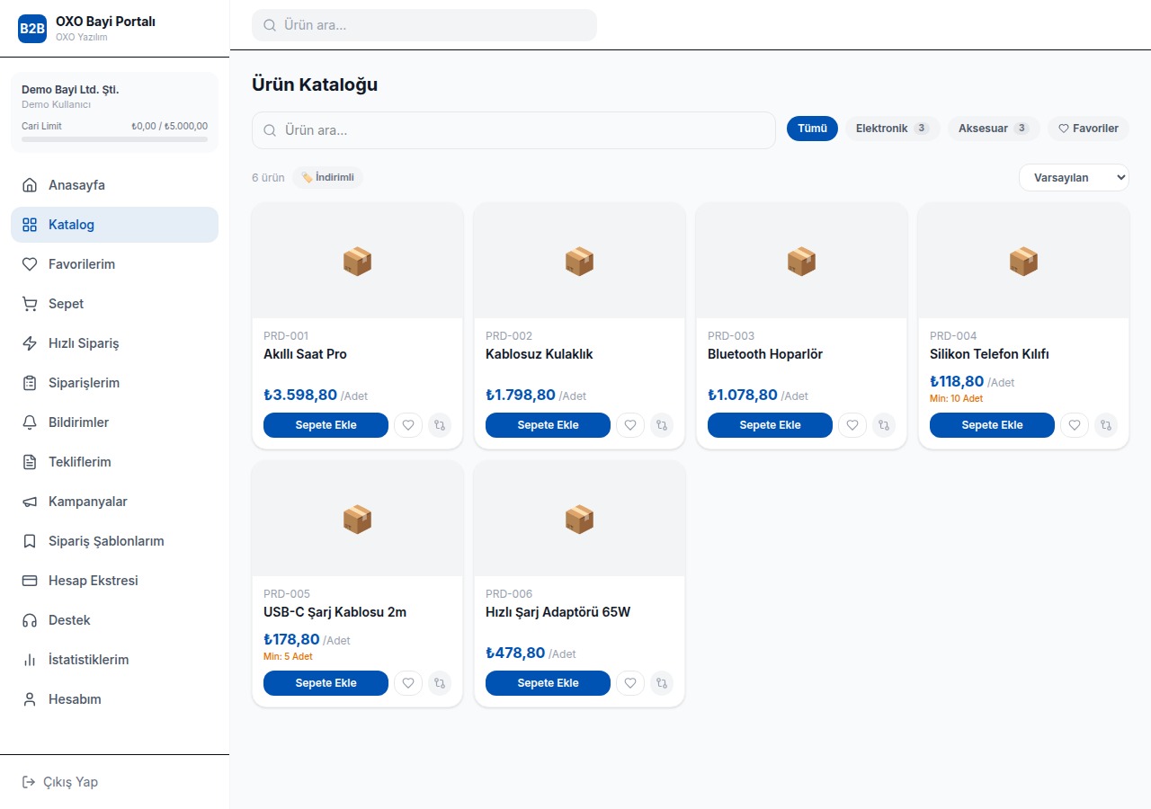Click the Cari Limit progress bar
Viewport: 1151px width, 809px height.
[x=114, y=139]
